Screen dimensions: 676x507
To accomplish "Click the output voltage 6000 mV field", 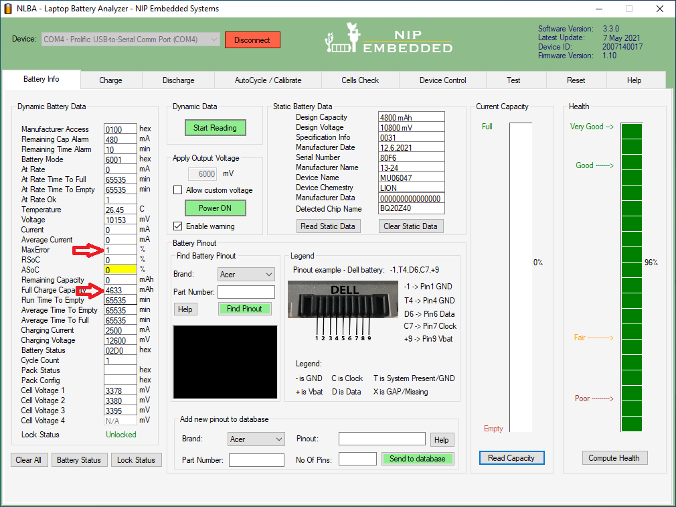I will (x=203, y=174).
